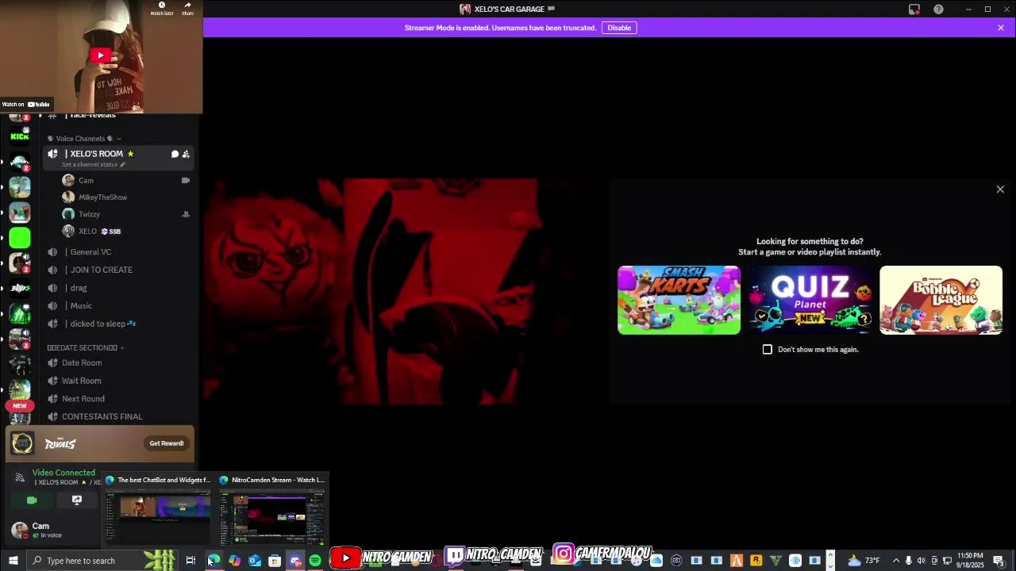Collapse the DATE SECTION category
The image size is (1016, 571).
[x=86, y=347]
